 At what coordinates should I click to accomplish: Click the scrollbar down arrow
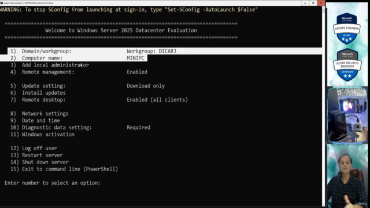tap(323, 205)
